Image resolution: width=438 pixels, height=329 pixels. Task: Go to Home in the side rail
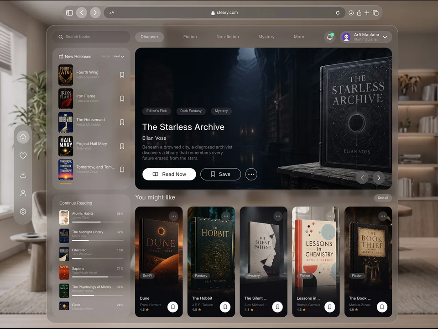23,137
